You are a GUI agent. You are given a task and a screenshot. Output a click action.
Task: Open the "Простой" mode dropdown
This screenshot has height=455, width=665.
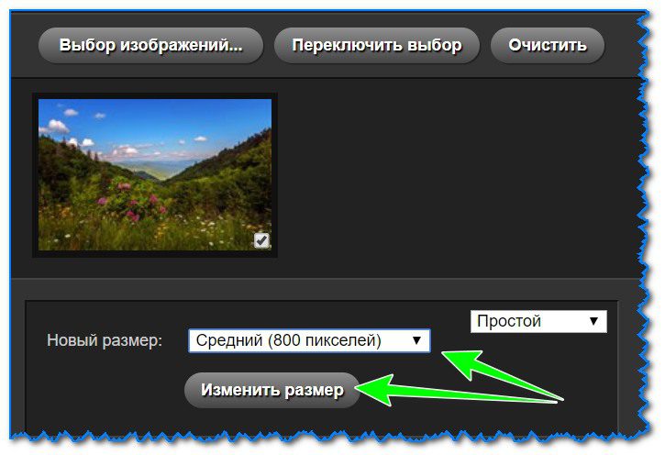[x=538, y=321]
